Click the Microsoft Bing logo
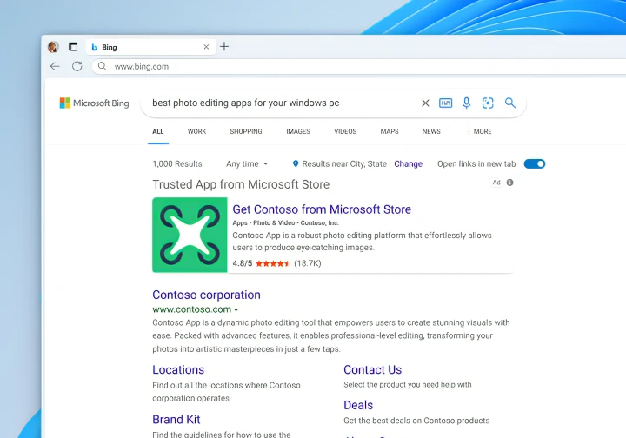The width and height of the screenshot is (626, 438). tap(94, 103)
